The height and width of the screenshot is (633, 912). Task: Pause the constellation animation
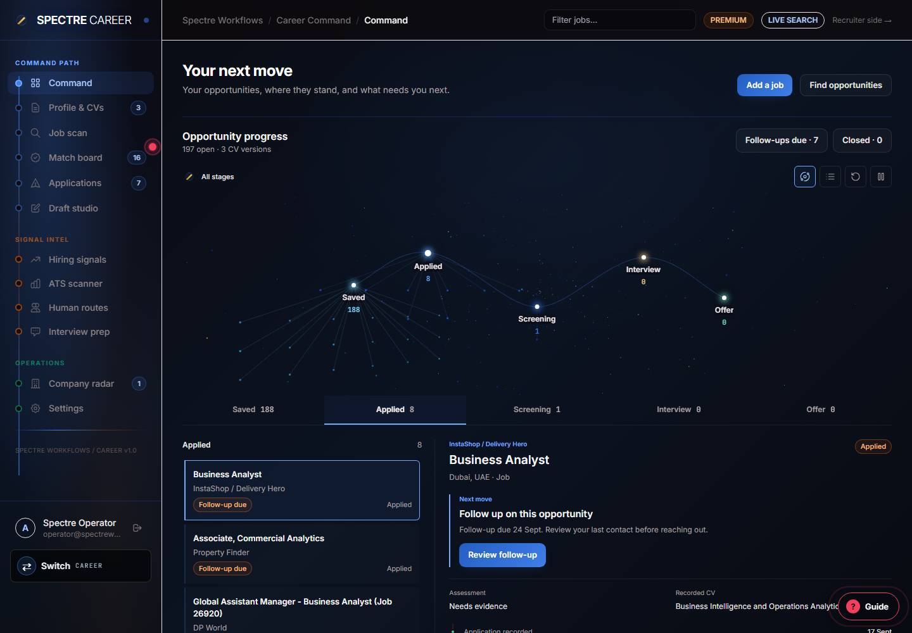point(881,177)
